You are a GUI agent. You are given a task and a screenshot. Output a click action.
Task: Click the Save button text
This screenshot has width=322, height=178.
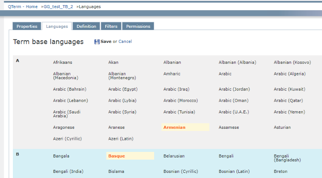[106, 42]
